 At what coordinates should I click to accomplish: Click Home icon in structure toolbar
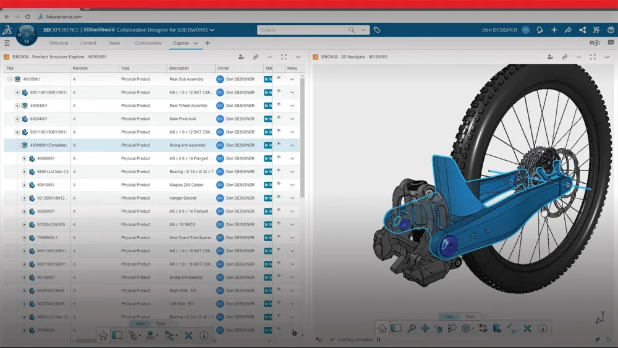pyautogui.click(x=103, y=336)
